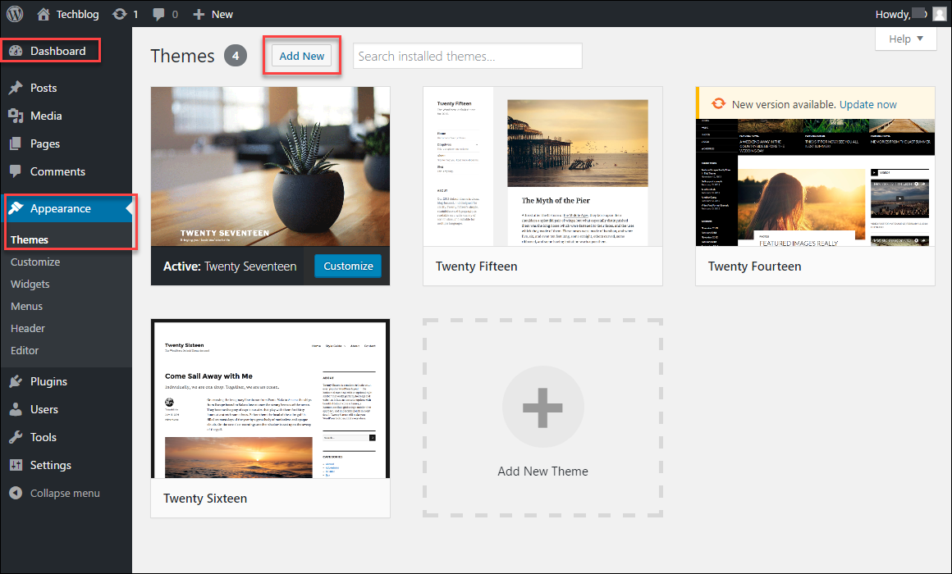
Task: Click the Active: Twenty Seventeen label
Action: [230, 266]
